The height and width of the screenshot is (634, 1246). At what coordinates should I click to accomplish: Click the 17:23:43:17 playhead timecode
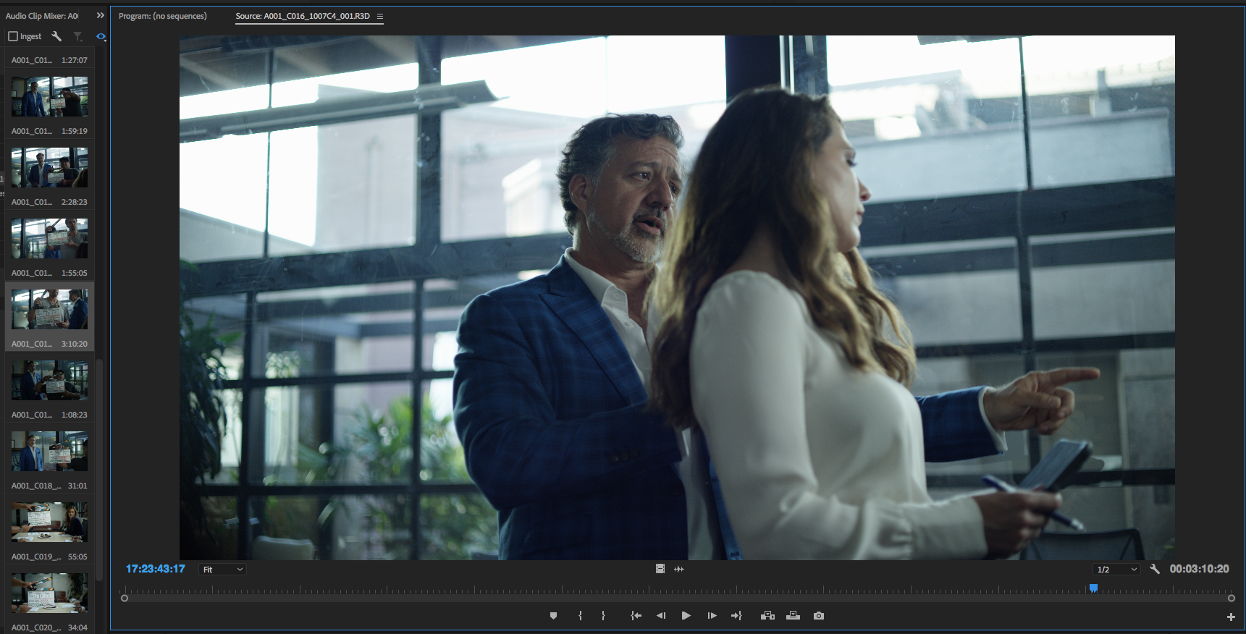156,569
